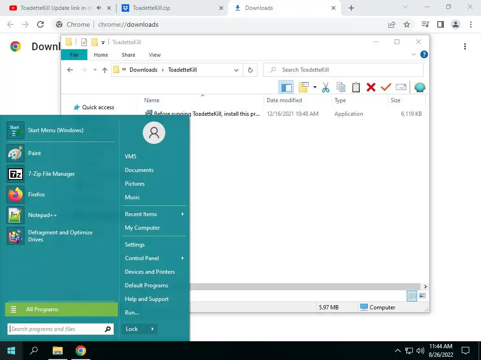Click the Windows Start button on taskbar
Screen dimensions: 481x360
11,351
